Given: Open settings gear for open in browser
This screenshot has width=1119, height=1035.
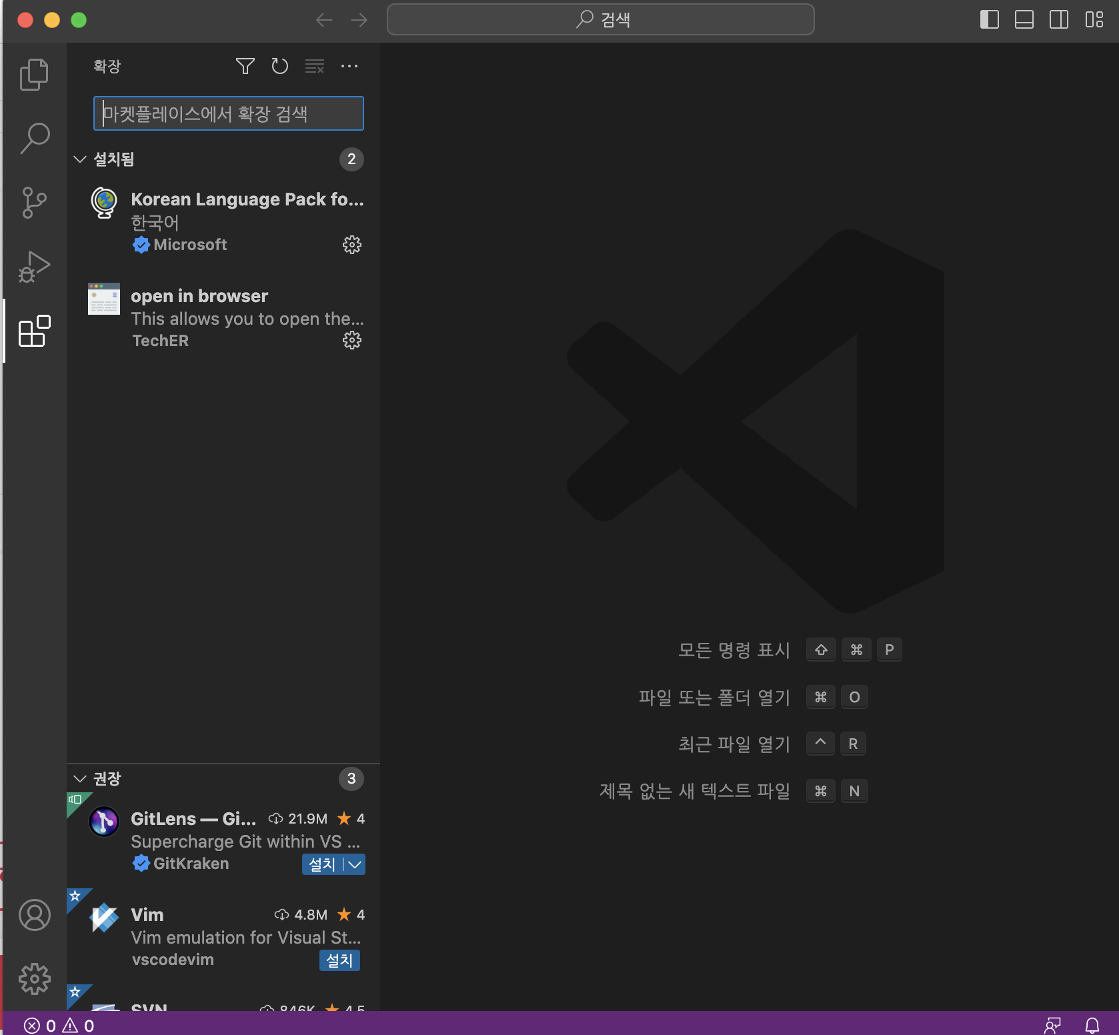Looking at the screenshot, I should click(x=352, y=341).
